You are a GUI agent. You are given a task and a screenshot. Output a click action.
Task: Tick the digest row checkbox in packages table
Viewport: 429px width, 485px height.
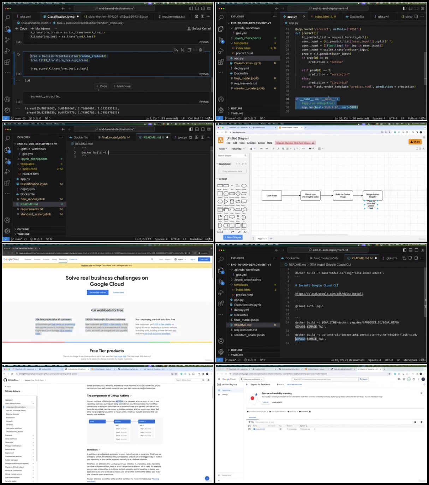click(249, 429)
